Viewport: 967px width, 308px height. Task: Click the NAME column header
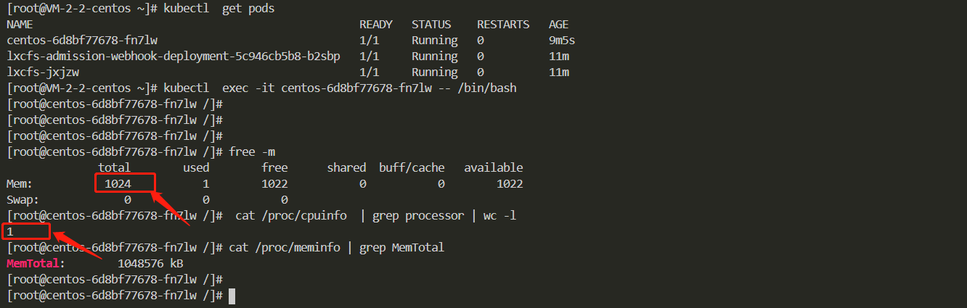(20, 25)
